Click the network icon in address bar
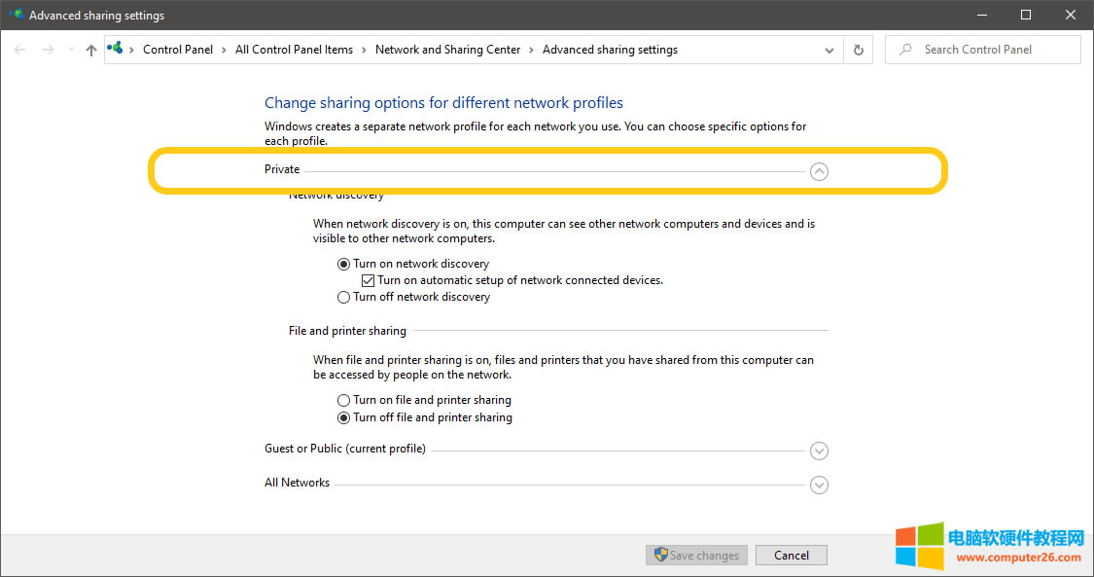 (x=117, y=49)
